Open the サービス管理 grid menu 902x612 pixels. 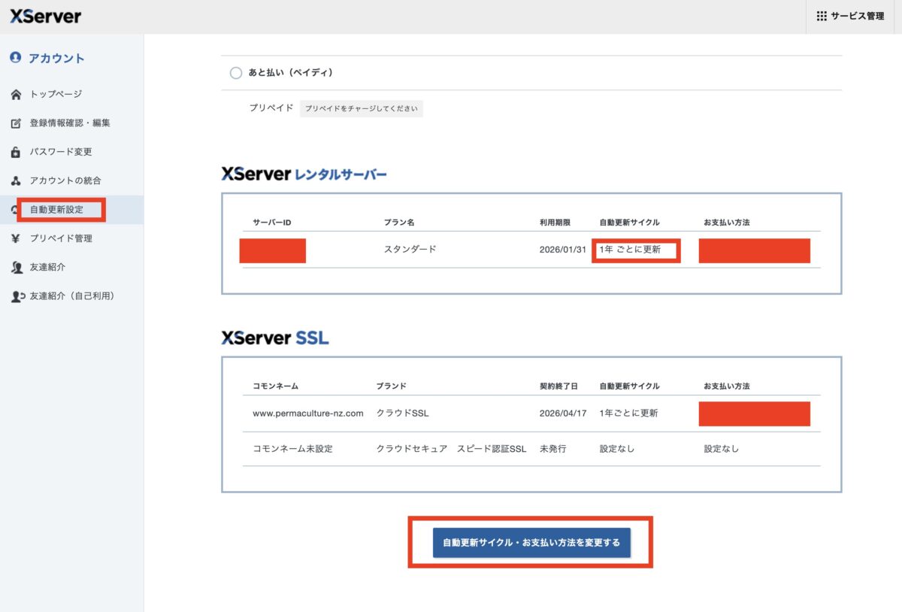click(850, 16)
